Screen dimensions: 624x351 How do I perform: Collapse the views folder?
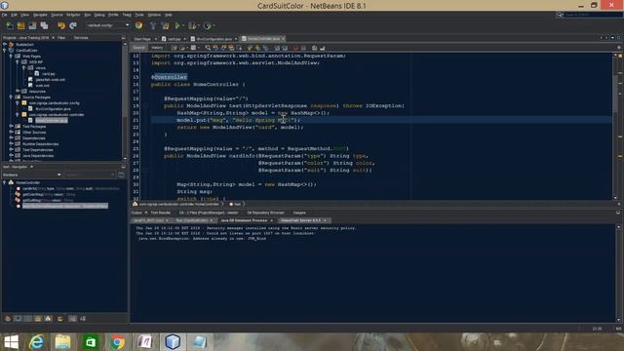point(23,68)
